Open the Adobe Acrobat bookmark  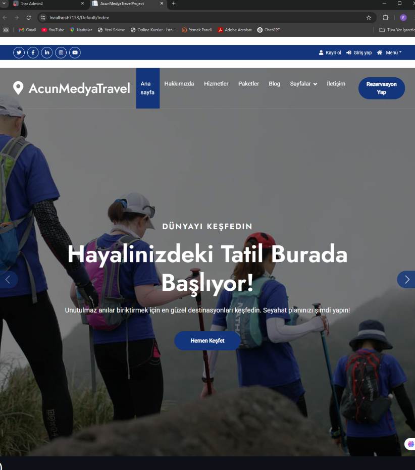235,30
